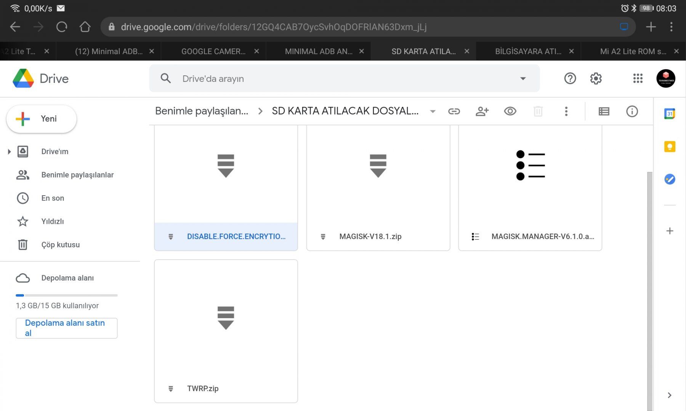Select the TWRP.zip file card
Screen dimensions: 686x411
(226, 331)
